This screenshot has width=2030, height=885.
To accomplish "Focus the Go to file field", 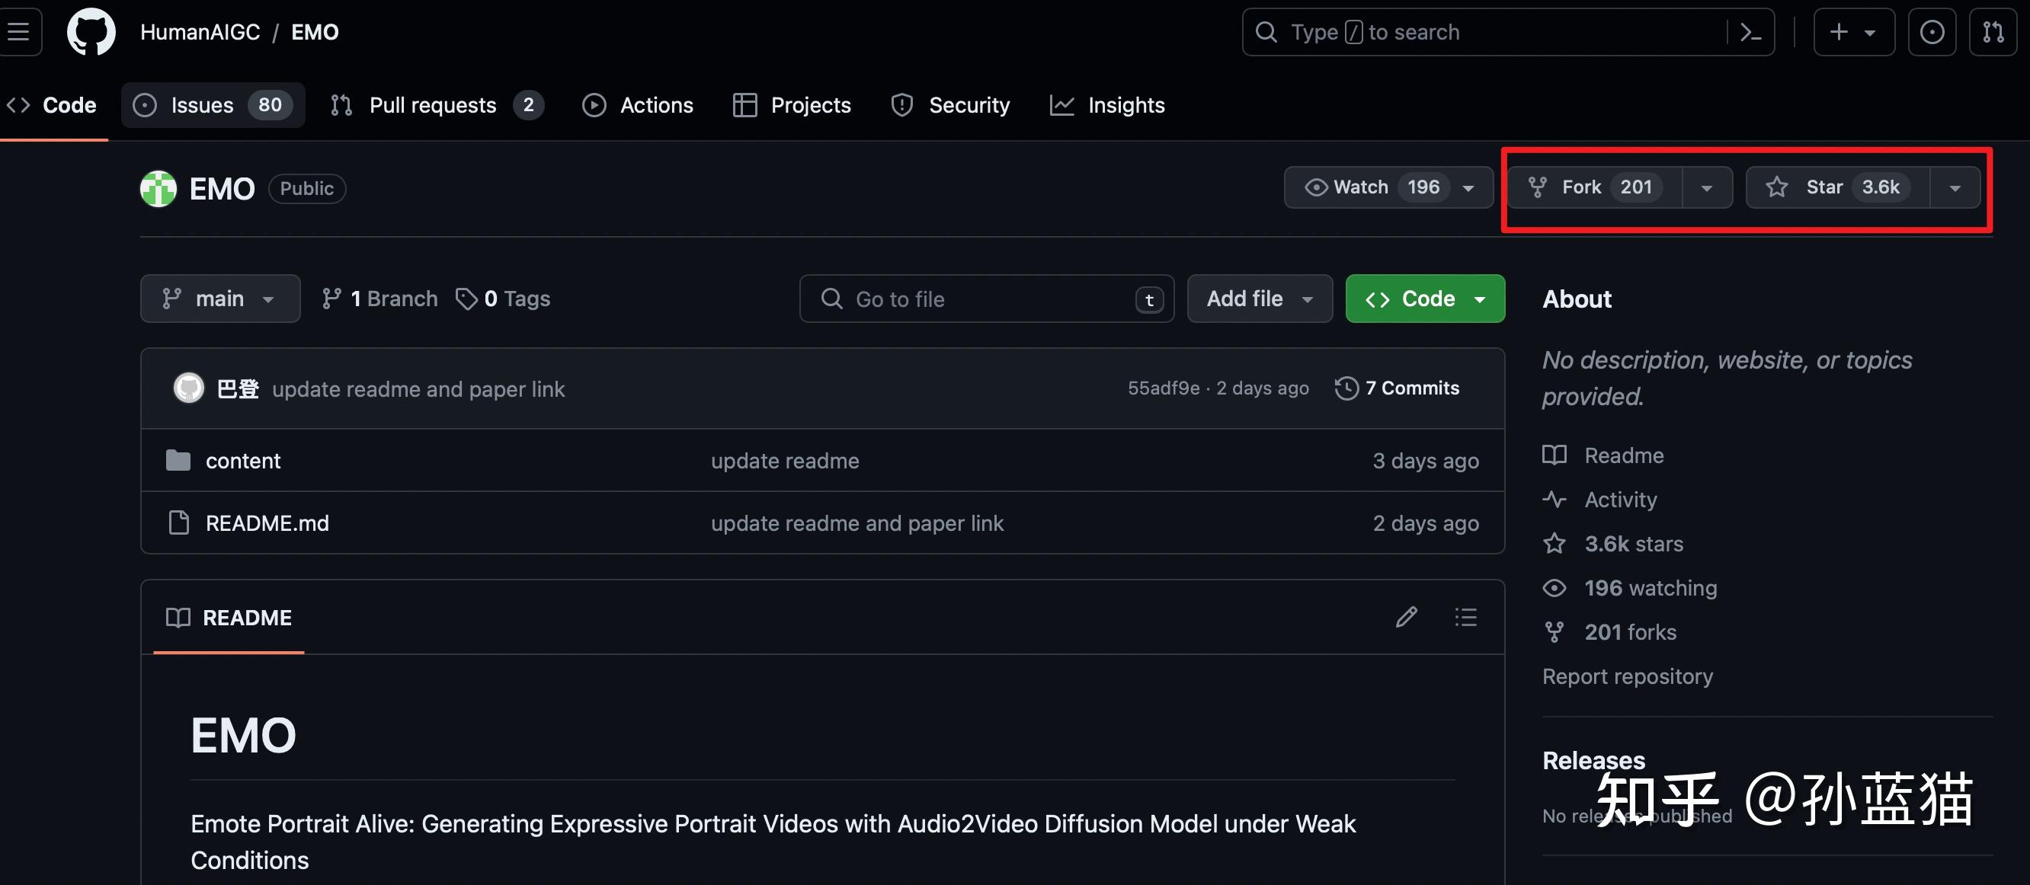I will point(987,299).
